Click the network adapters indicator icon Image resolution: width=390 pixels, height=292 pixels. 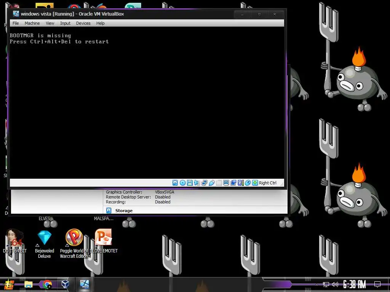[204, 183]
